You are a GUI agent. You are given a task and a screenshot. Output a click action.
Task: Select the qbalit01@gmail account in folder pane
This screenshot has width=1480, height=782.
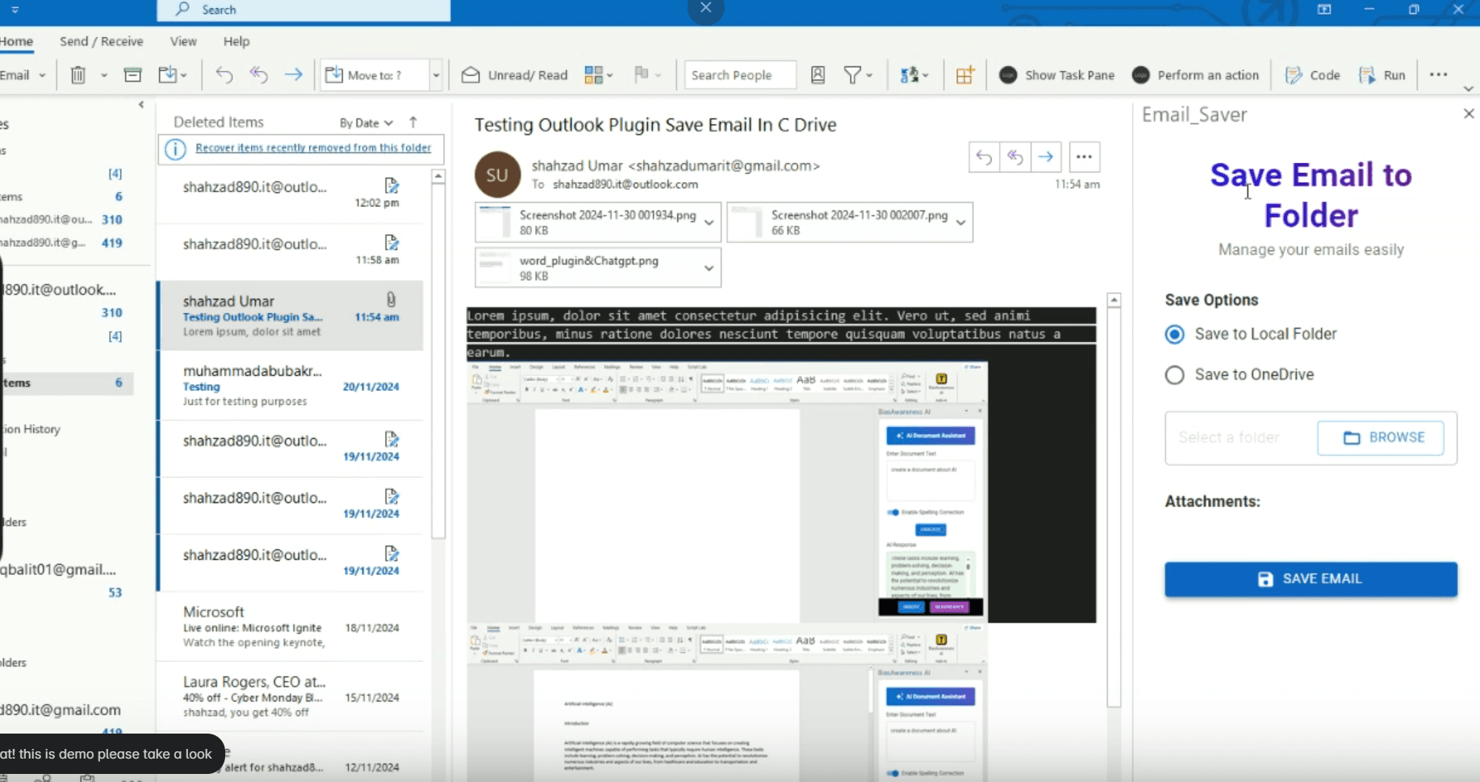[58, 570]
